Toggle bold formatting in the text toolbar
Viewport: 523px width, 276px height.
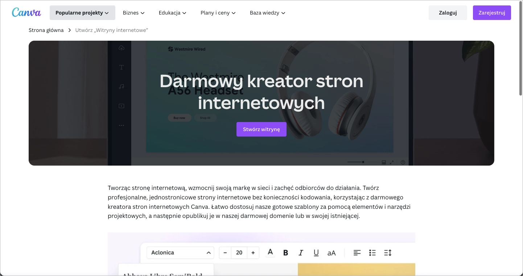pyautogui.click(x=285, y=252)
